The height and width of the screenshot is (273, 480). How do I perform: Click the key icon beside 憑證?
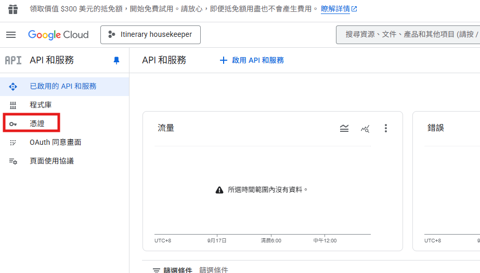point(13,124)
